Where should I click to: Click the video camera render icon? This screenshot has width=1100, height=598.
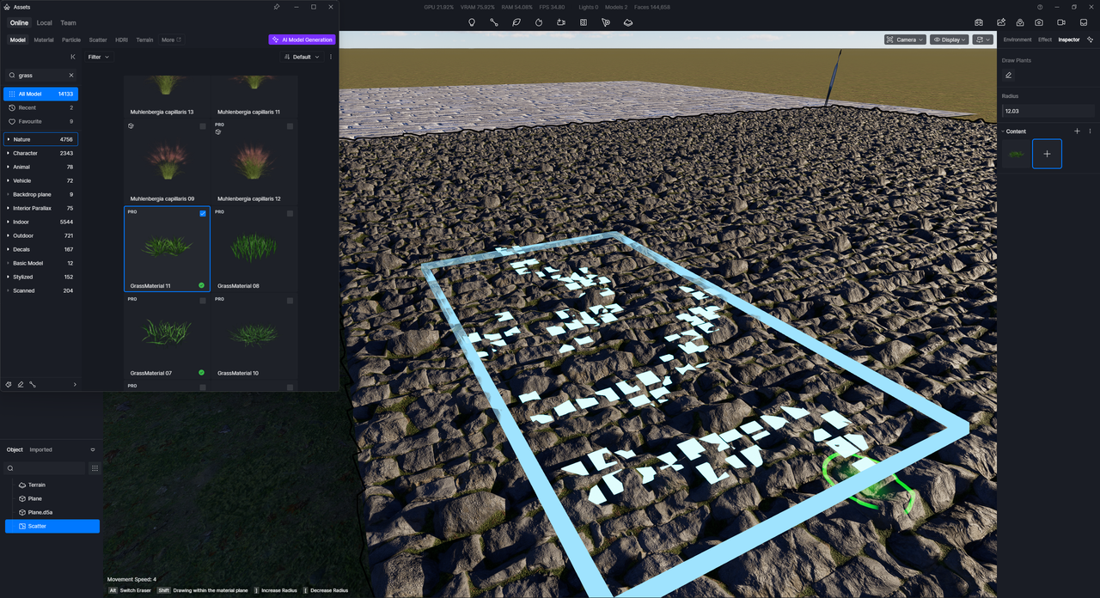[1060, 22]
